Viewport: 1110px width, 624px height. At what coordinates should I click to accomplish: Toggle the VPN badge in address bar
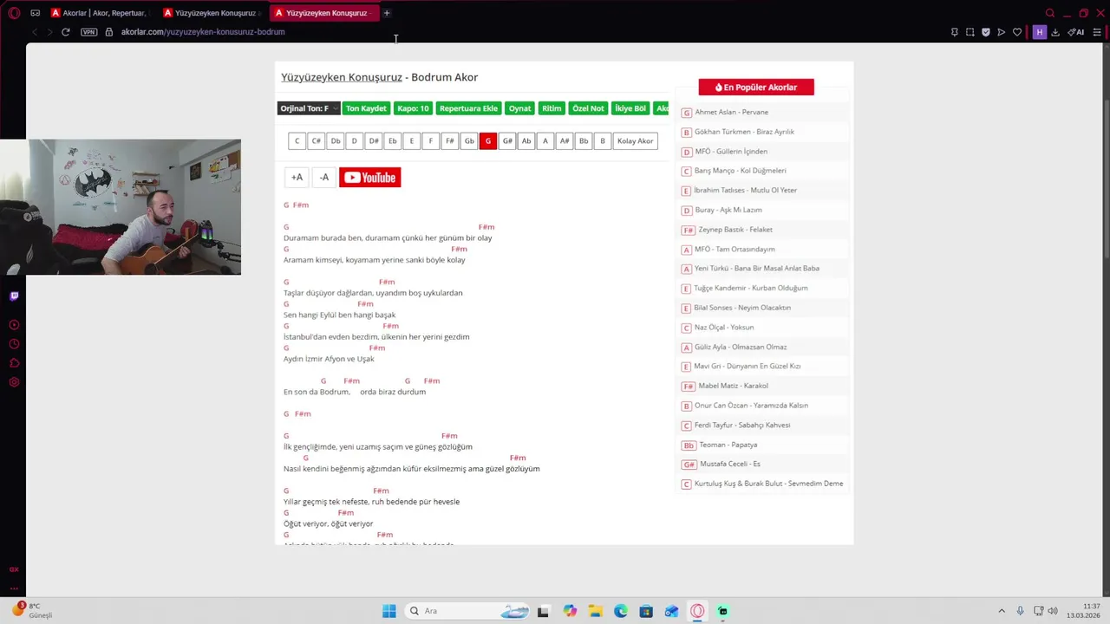88,32
